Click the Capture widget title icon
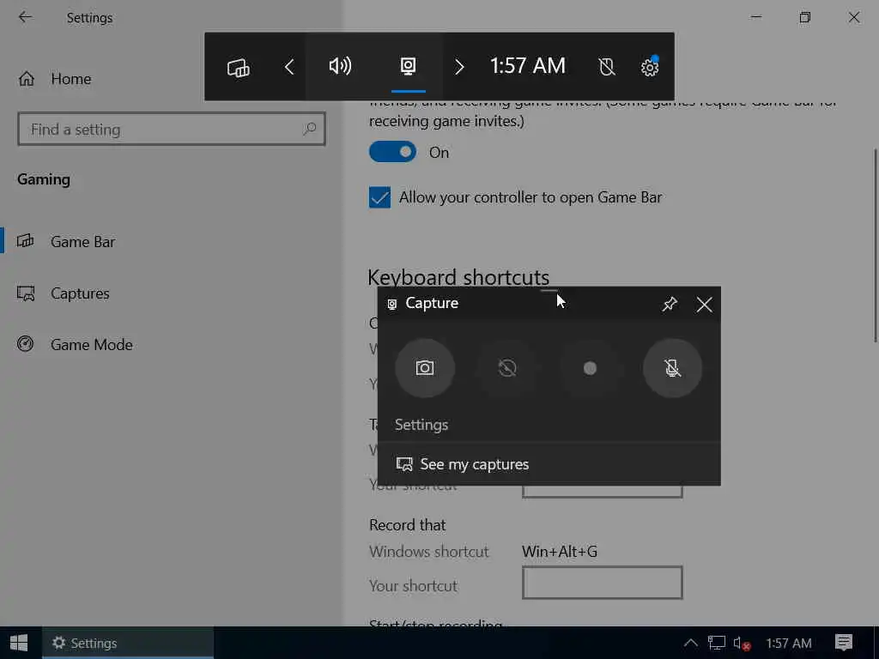Screen dimensions: 879x659 [x=392, y=304]
